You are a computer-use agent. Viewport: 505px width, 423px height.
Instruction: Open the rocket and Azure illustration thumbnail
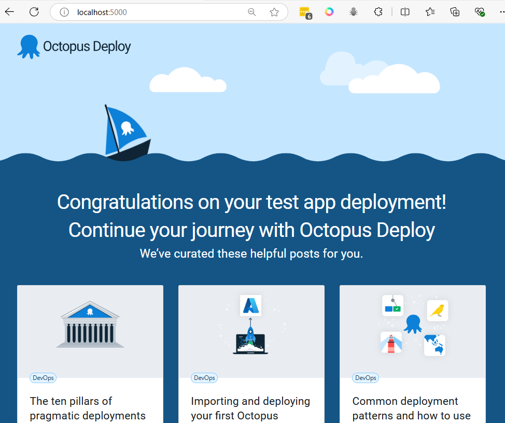pos(251,331)
